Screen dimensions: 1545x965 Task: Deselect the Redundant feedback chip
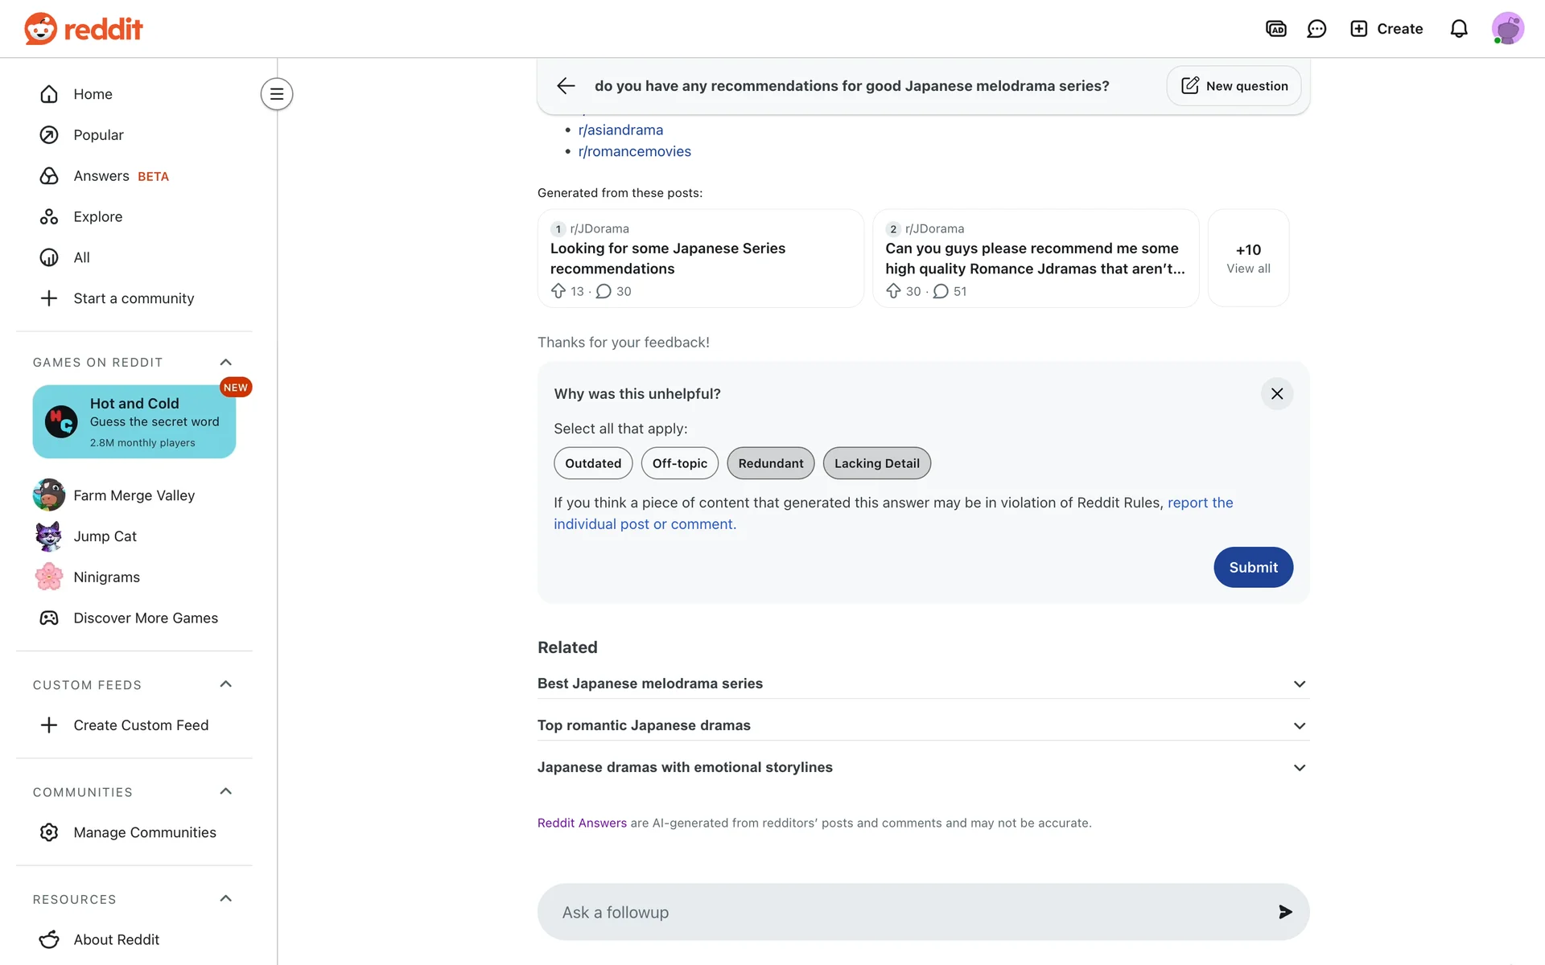coord(770,463)
